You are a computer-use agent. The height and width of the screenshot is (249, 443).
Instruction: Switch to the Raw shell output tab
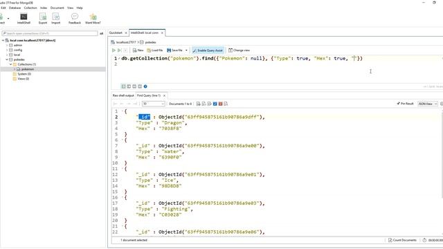tap(123, 95)
